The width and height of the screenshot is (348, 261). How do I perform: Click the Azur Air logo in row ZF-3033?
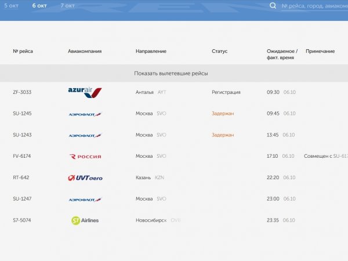85,92
